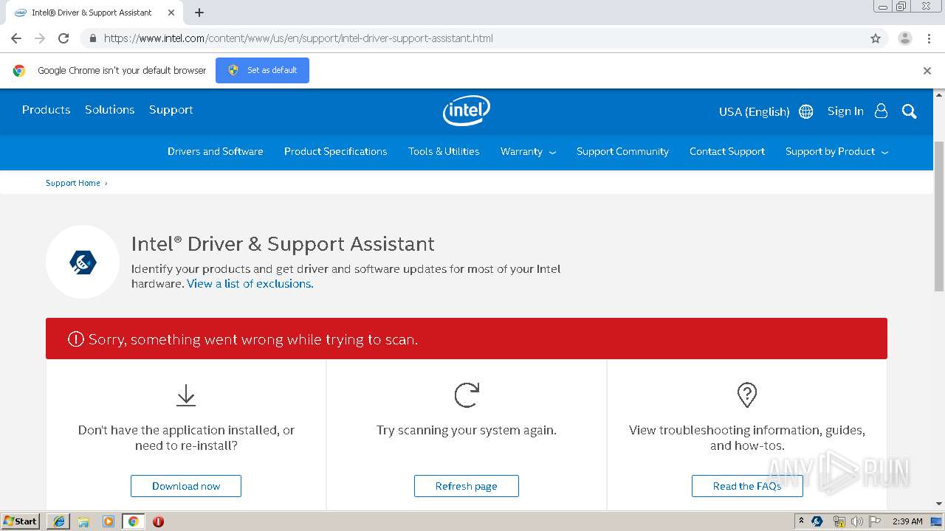Screen dimensions: 945x531
Task: Open the View a list of exclusions link
Action: click(250, 284)
